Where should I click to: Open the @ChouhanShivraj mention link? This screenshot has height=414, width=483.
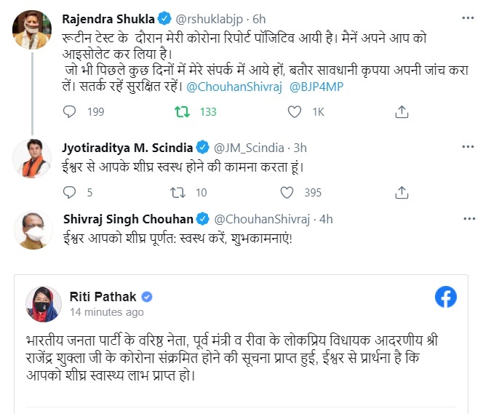[x=232, y=86]
